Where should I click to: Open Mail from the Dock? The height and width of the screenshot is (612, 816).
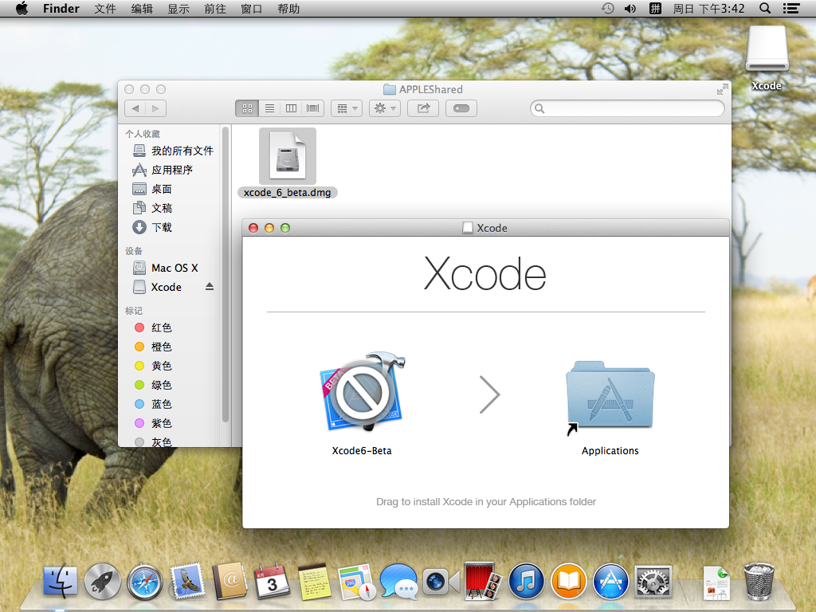[186, 581]
